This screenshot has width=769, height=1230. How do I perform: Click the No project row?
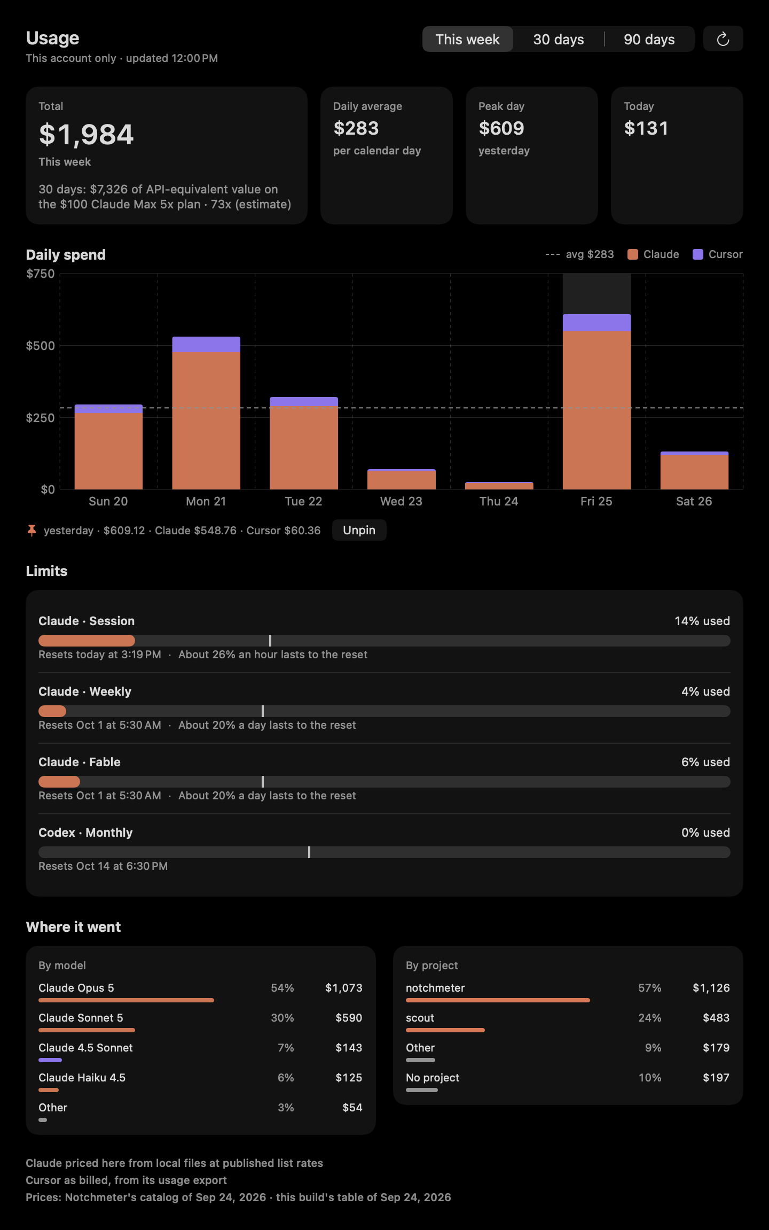pos(568,1081)
